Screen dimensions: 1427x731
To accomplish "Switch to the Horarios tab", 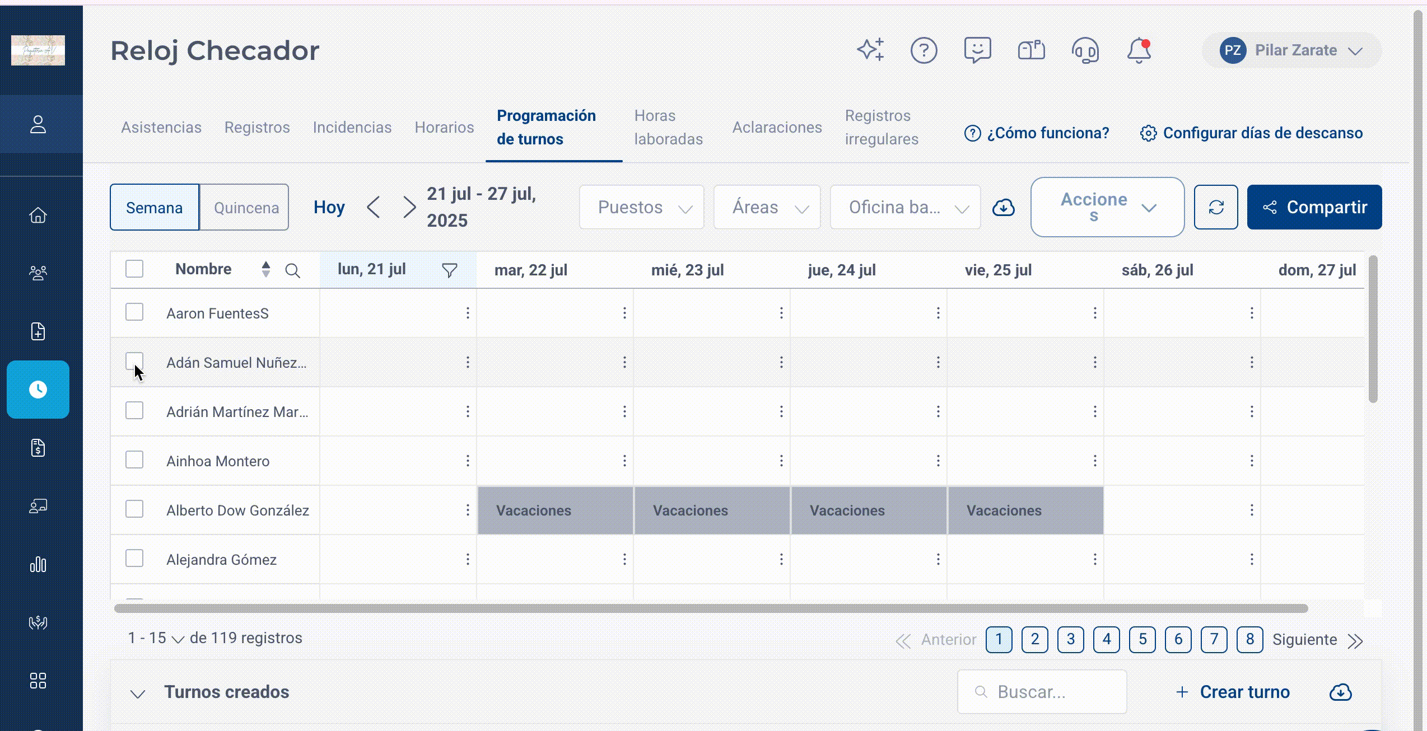I will tap(444, 127).
